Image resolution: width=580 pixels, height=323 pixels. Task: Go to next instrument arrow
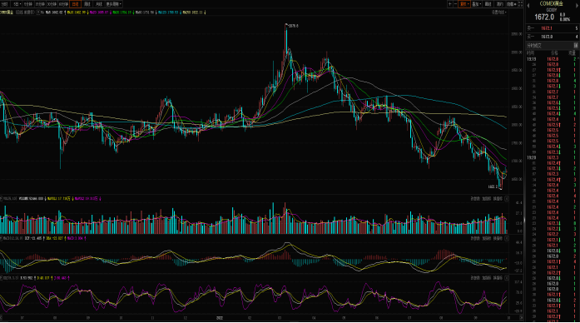click(578, 5)
